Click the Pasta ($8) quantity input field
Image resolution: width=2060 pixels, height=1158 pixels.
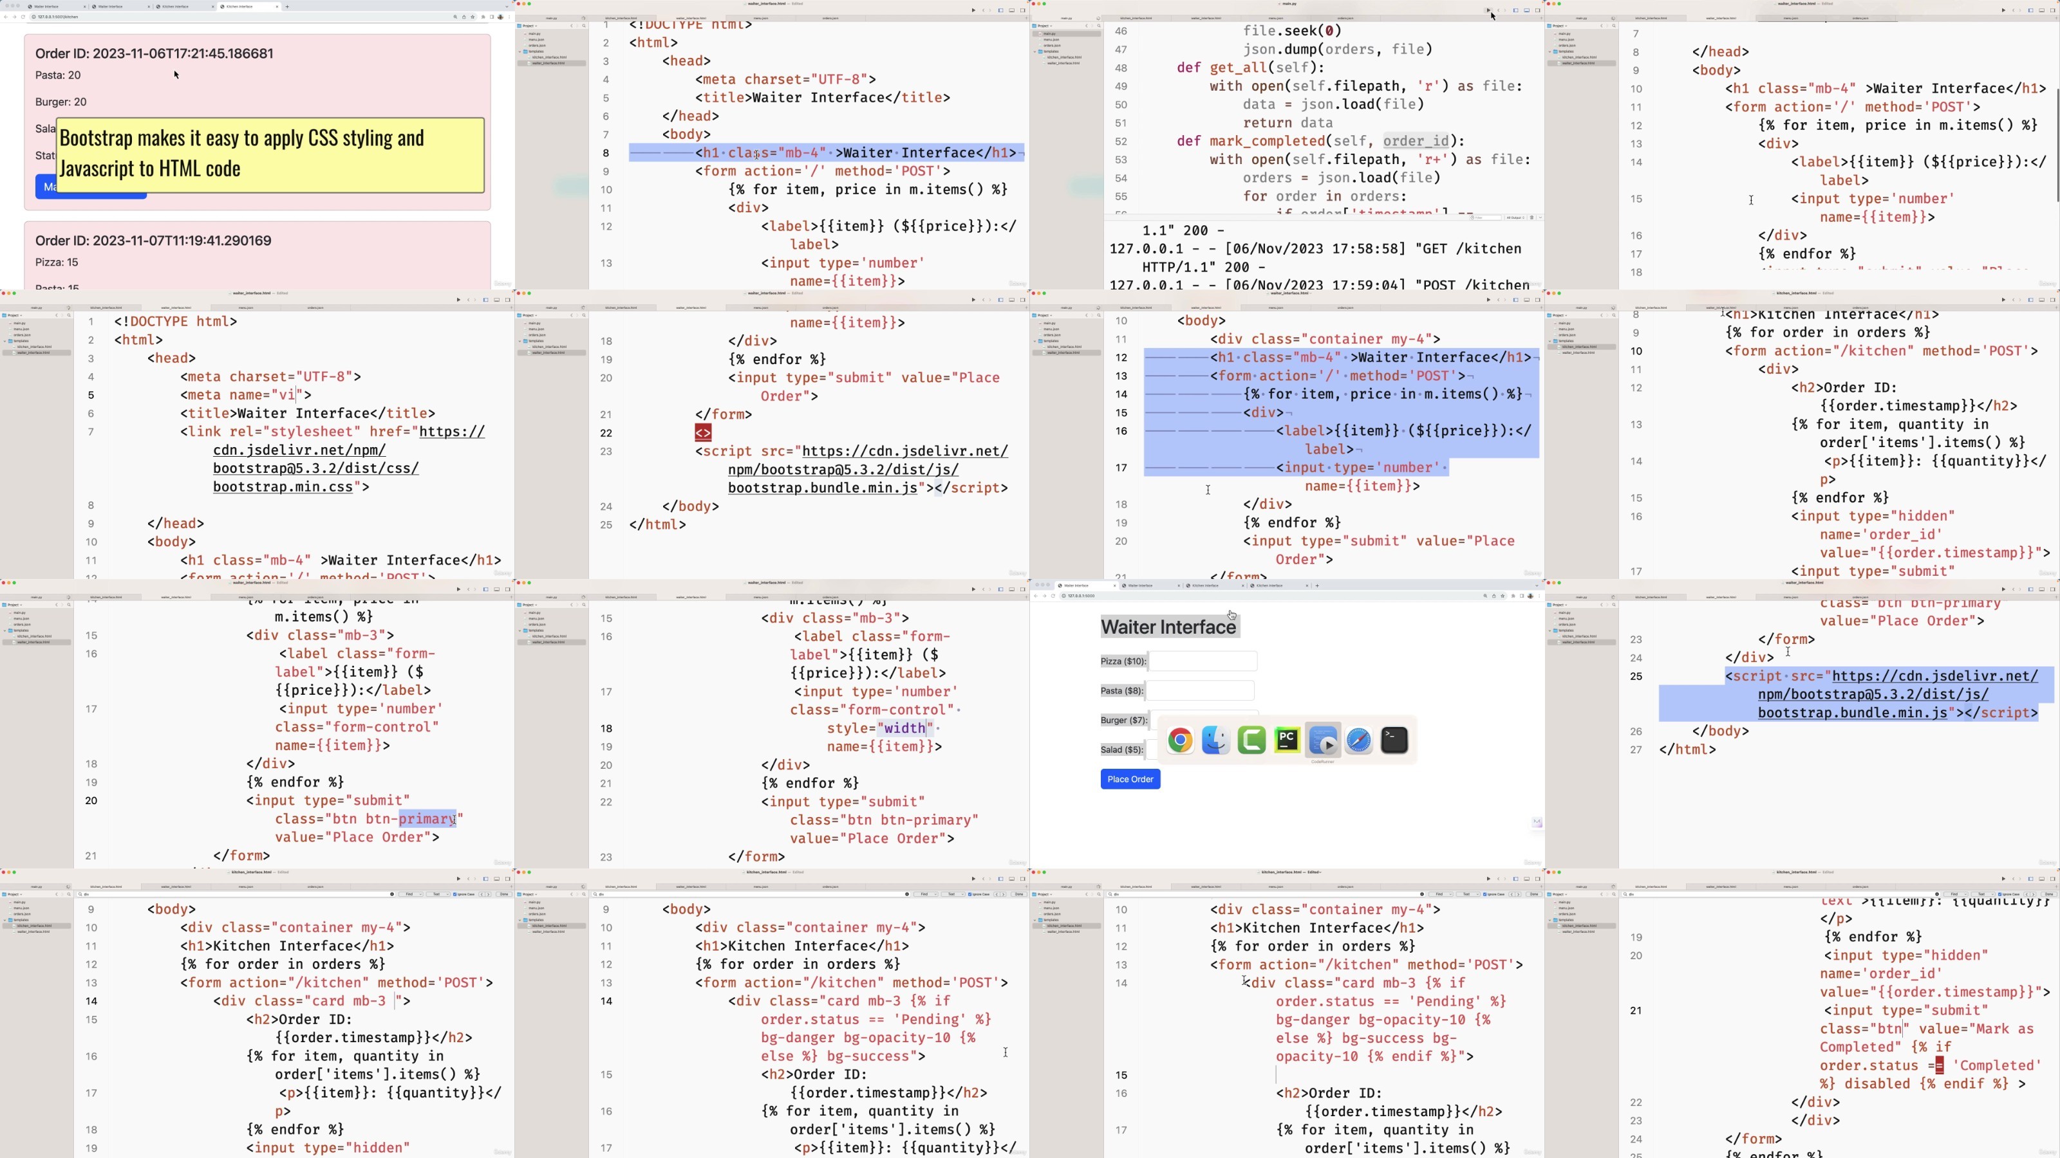coord(1199,690)
